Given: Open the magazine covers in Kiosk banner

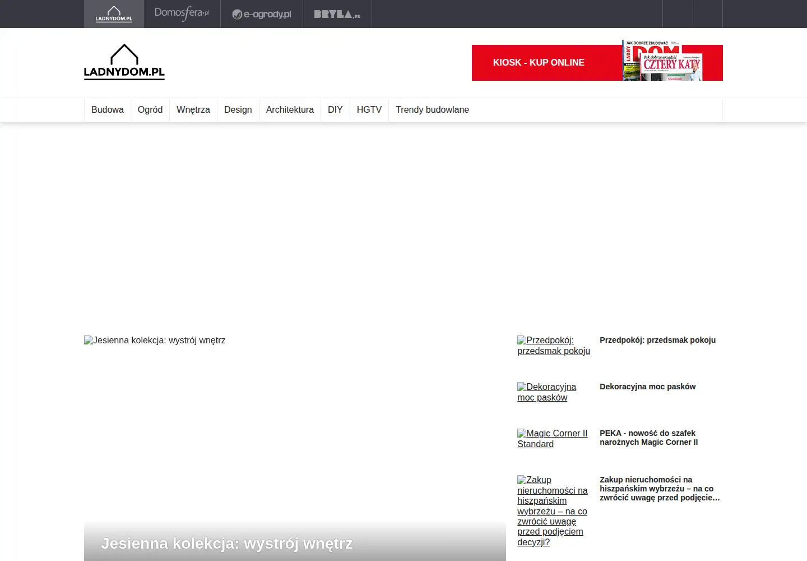Looking at the screenshot, I should 662,61.
